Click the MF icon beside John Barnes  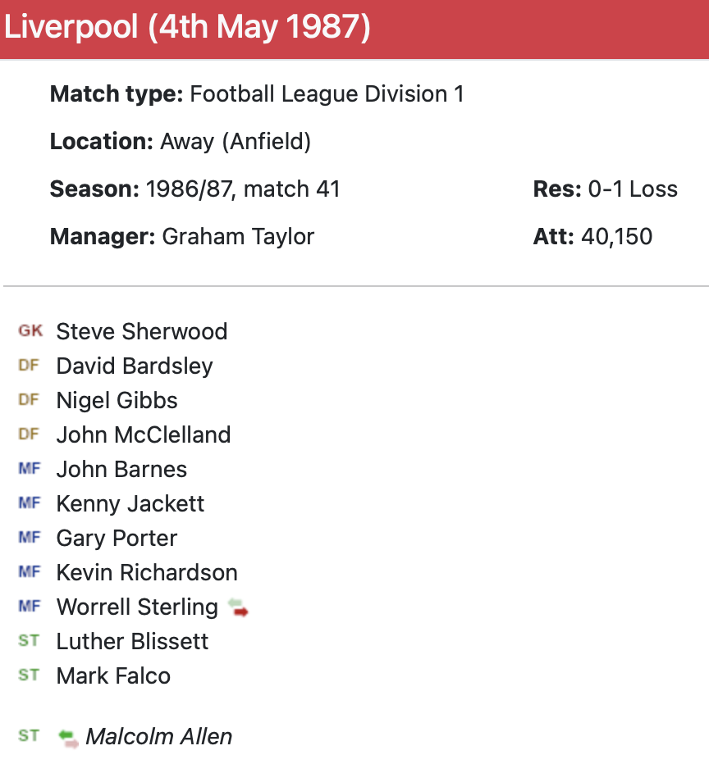(29, 469)
